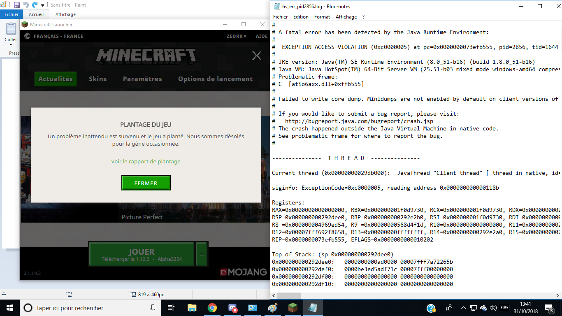Click the microphone icon in the search box
The width and height of the screenshot is (562, 316).
point(153,308)
